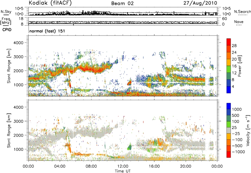
Task: Click the "2000" tick in the power panel
Action: pyautogui.click(x=18, y=71)
